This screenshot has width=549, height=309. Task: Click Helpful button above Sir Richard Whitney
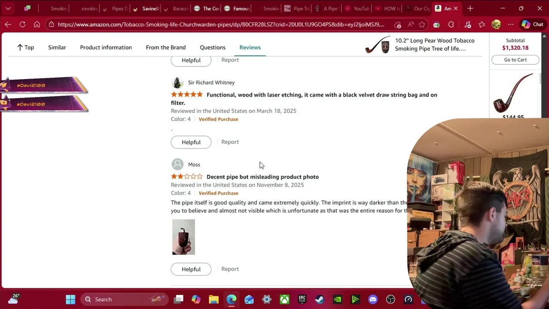(x=191, y=61)
